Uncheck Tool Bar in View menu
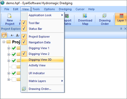This screenshot has height=99, width=127. click(x=24, y=23)
